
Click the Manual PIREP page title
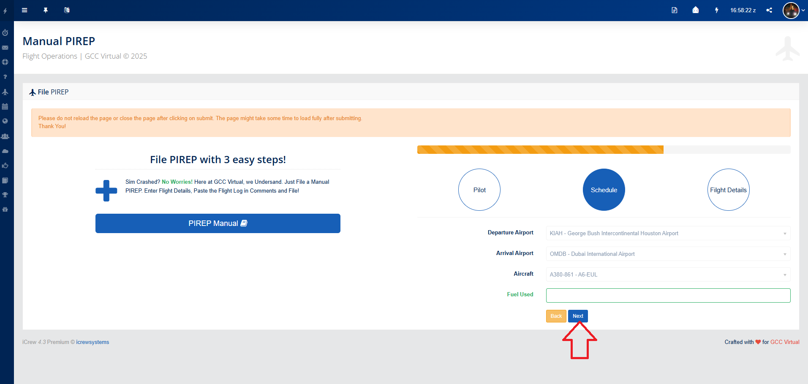59,41
